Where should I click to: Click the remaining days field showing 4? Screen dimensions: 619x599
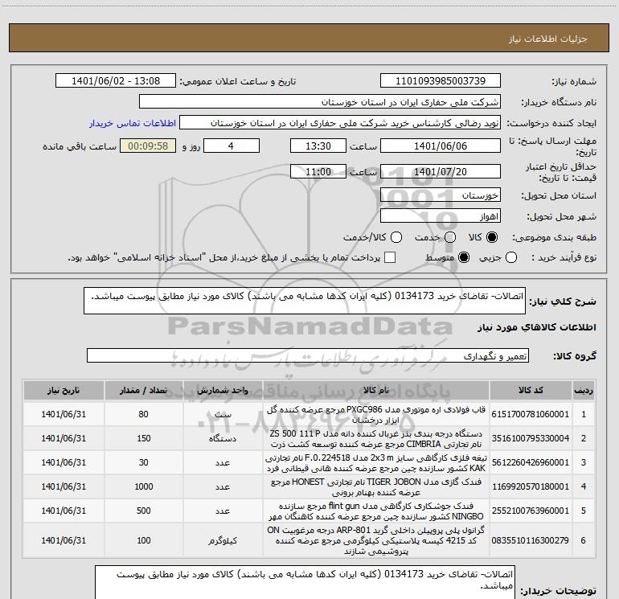[x=232, y=146]
